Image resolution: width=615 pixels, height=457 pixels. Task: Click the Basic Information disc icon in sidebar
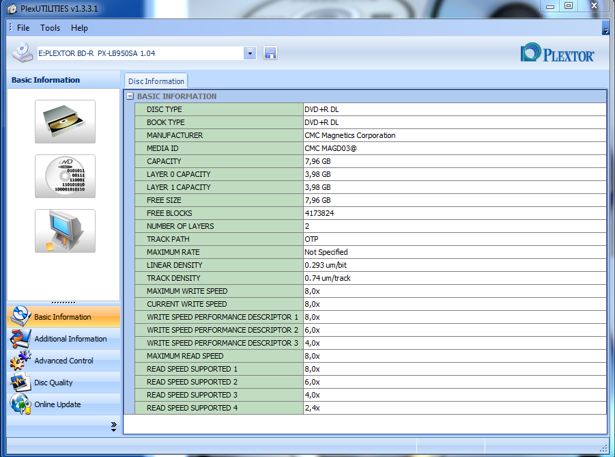pyautogui.click(x=20, y=316)
